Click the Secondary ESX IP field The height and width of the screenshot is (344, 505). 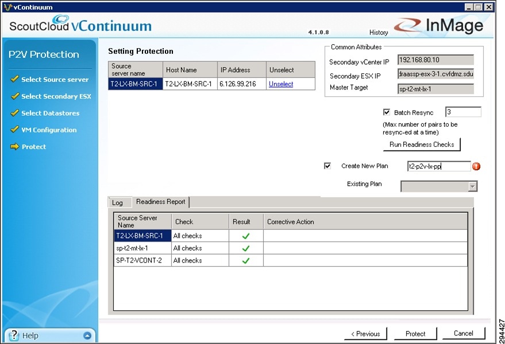[435, 74]
